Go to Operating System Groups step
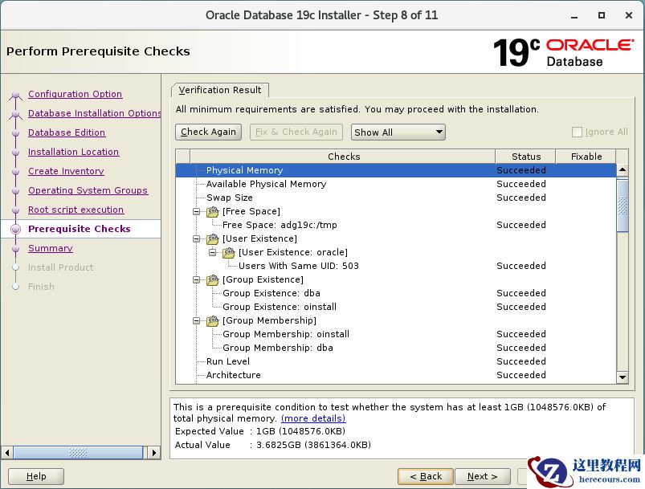645x489 pixels. point(88,190)
